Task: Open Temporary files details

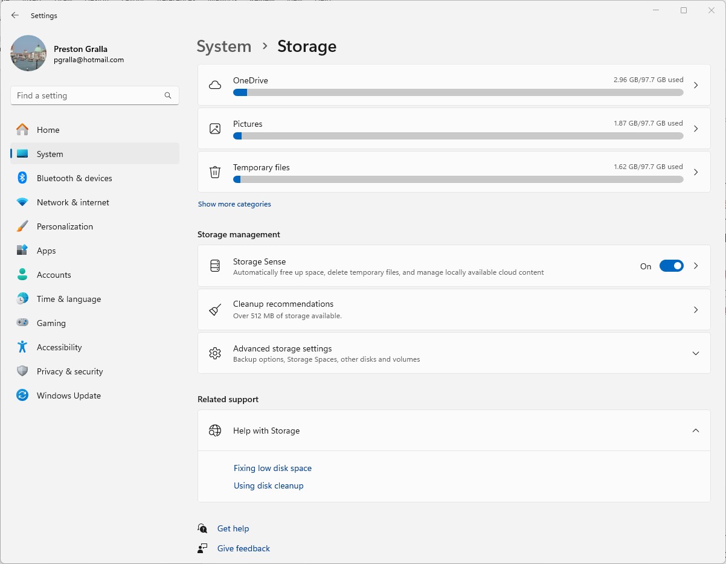Action: coord(454,172)
